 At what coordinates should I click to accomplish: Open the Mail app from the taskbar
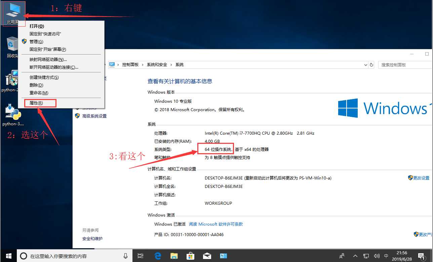point(207,256)
